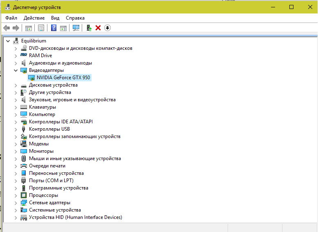Click Клавиатуры keyboard icon
The image size is (318, 232).
point(24,107)
